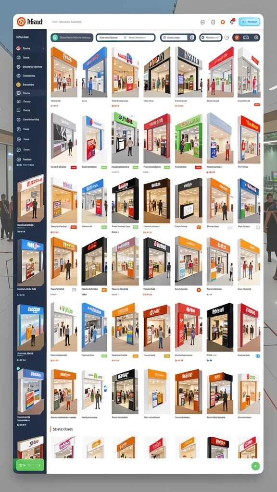
Task: Click orange icon in dark toolbar pill
Action: click(237, 37)
